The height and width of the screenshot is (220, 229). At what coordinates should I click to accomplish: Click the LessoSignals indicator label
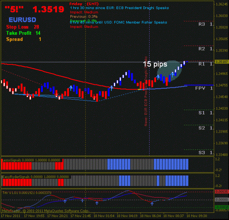(31, 160)
